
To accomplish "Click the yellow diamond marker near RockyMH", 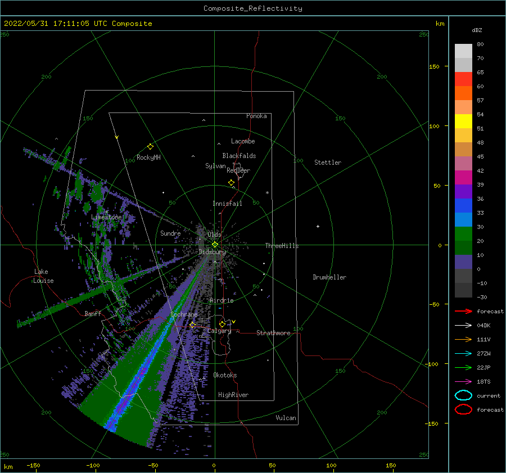I will point(150,147).
